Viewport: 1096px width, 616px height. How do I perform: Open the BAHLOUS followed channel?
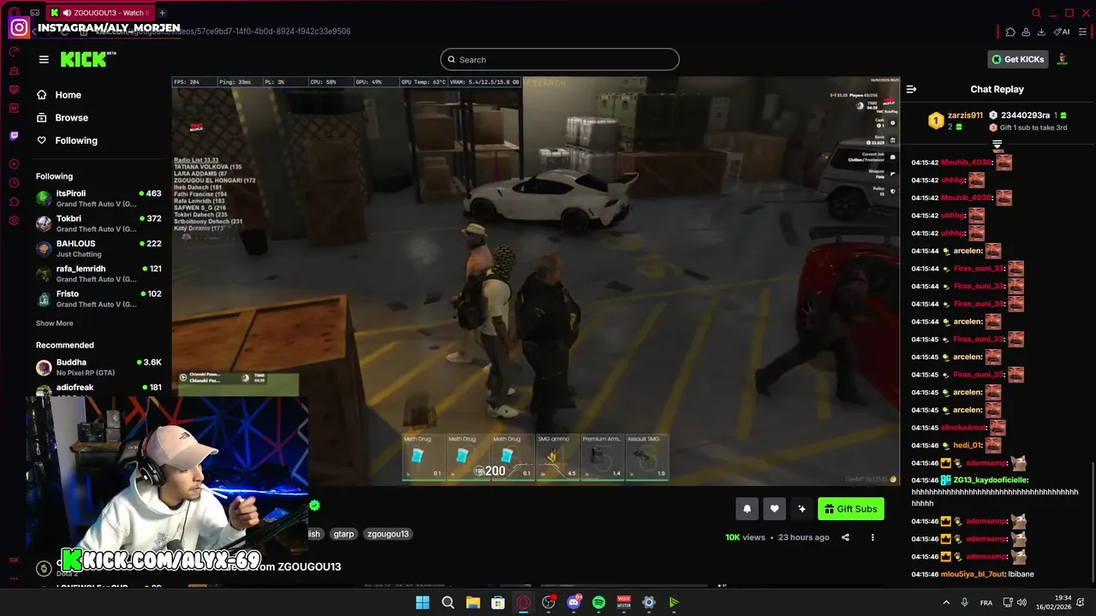pos(98,248)
